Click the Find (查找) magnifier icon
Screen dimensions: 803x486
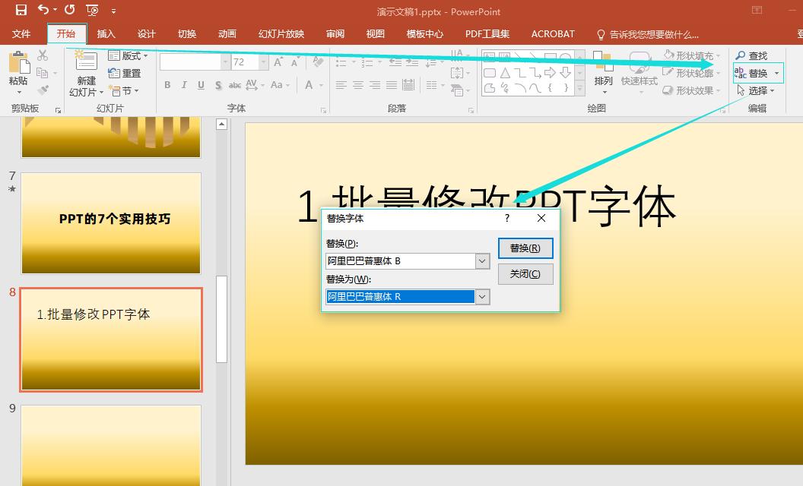(x=740, y=56)
